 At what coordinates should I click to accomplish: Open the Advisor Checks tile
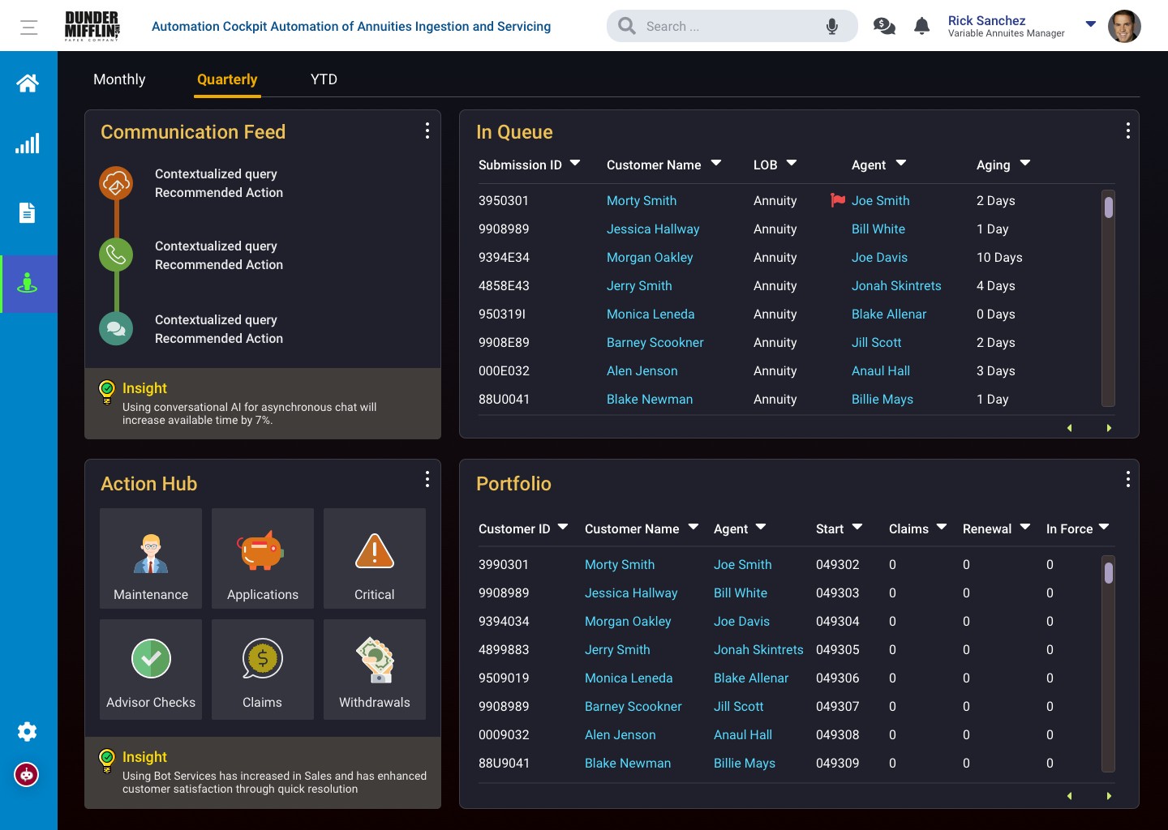pos(151,670)
